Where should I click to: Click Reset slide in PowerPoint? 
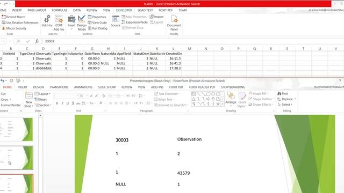click(41, 99)
